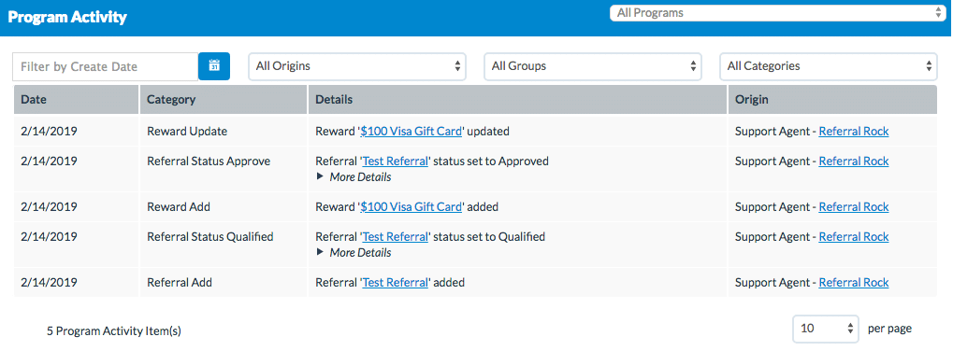
Task: Click the per page label
Action: pos(889,329)
